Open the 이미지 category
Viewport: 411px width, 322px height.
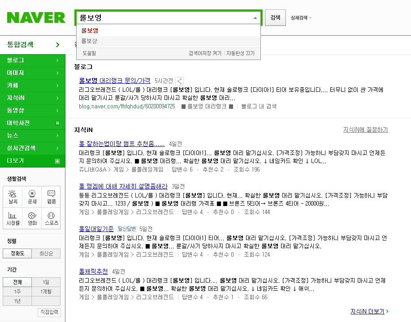point(33,73)
